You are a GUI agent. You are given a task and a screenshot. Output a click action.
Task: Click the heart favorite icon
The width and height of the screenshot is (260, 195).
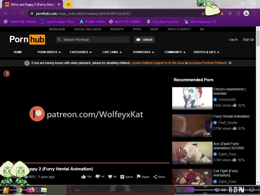[x=110, y=177]
